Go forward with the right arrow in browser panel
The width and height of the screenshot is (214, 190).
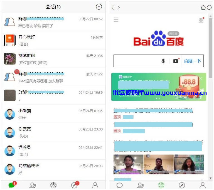click(119, 8)
